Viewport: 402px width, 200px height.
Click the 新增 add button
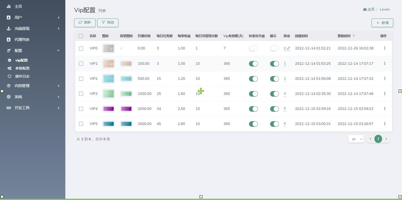382,23
